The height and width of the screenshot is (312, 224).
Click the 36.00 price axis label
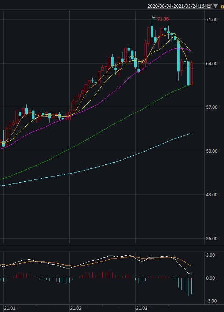tap(212, 239)
